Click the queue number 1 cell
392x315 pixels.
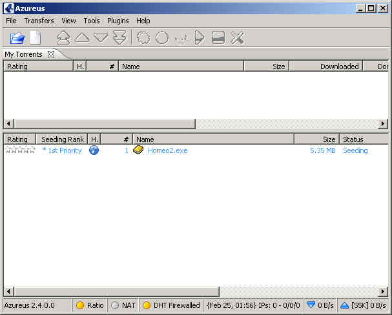point(127,150)
